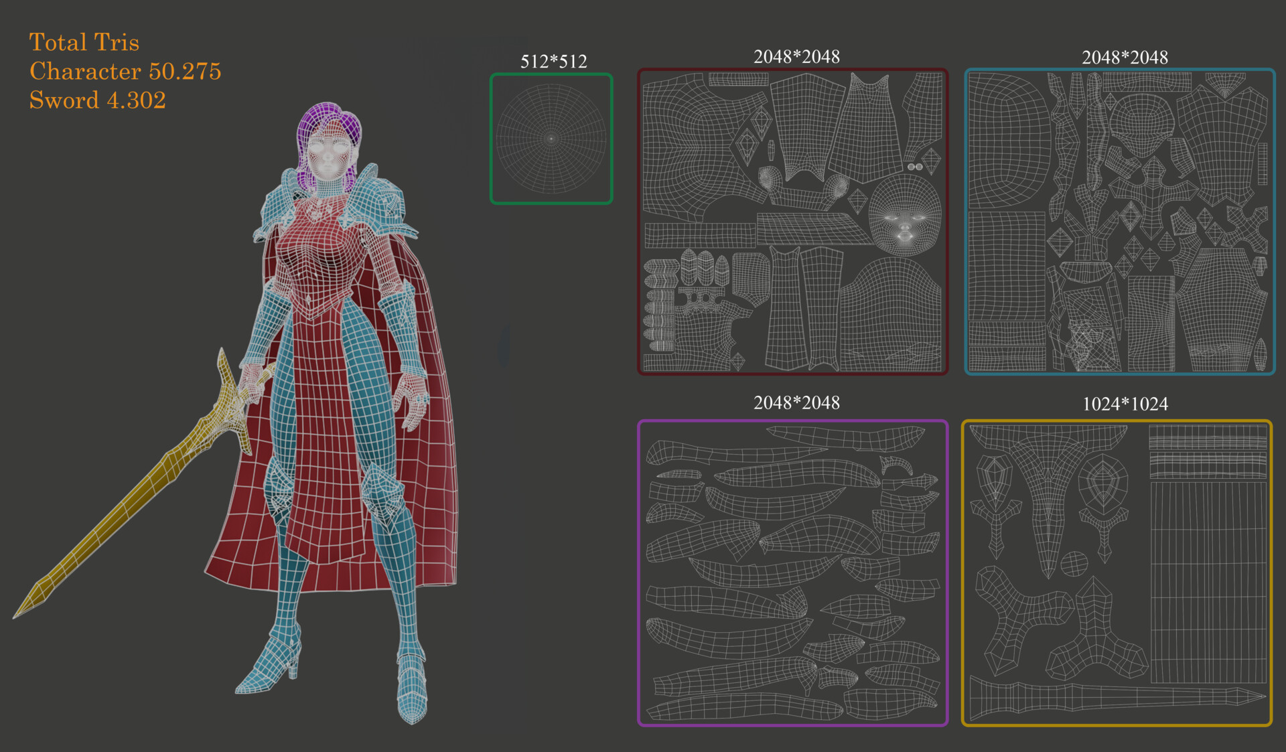Open the blue-bordered armor UV map

(1119, 221)
